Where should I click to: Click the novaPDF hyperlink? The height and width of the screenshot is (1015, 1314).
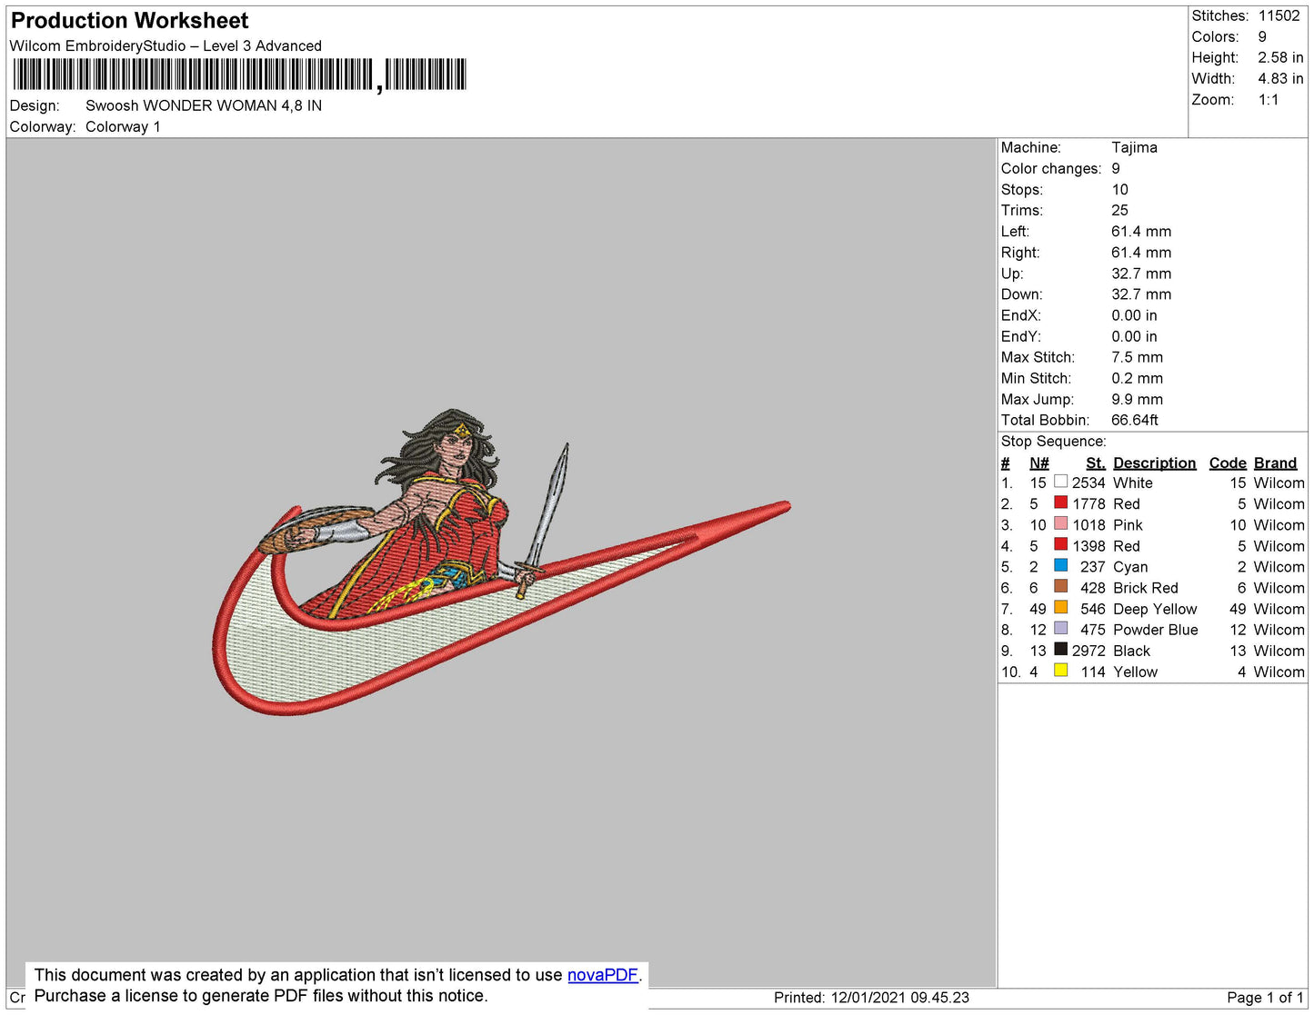[602, 975]
